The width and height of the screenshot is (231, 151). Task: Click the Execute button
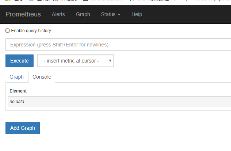click(x=19, y=61)
